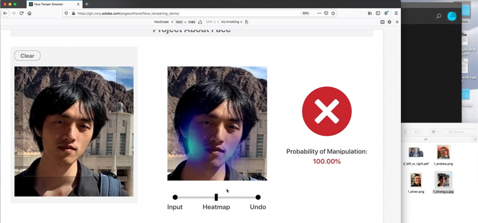Click the 100.00% probability value
Screen dimensions: 478x223
pos(327,161)
